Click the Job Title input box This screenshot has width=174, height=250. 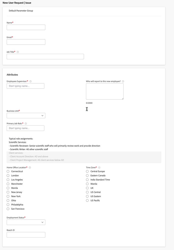[x=45, y=57]
